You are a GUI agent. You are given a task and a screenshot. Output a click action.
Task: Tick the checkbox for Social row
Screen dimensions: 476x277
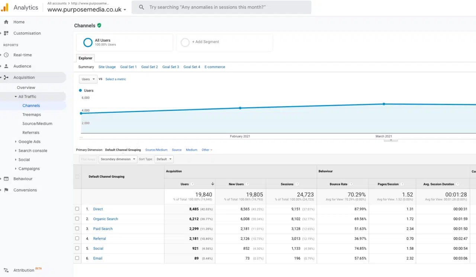[77, 248]
